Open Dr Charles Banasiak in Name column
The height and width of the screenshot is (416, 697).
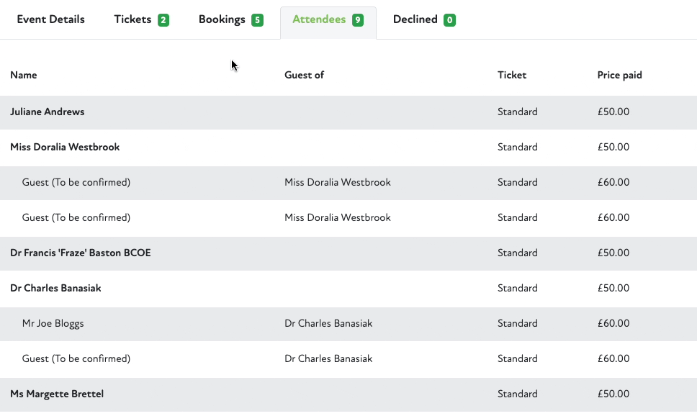[x=55, y=288]
